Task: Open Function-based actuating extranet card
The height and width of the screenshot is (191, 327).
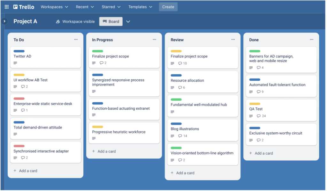Action: pos(124,110)
